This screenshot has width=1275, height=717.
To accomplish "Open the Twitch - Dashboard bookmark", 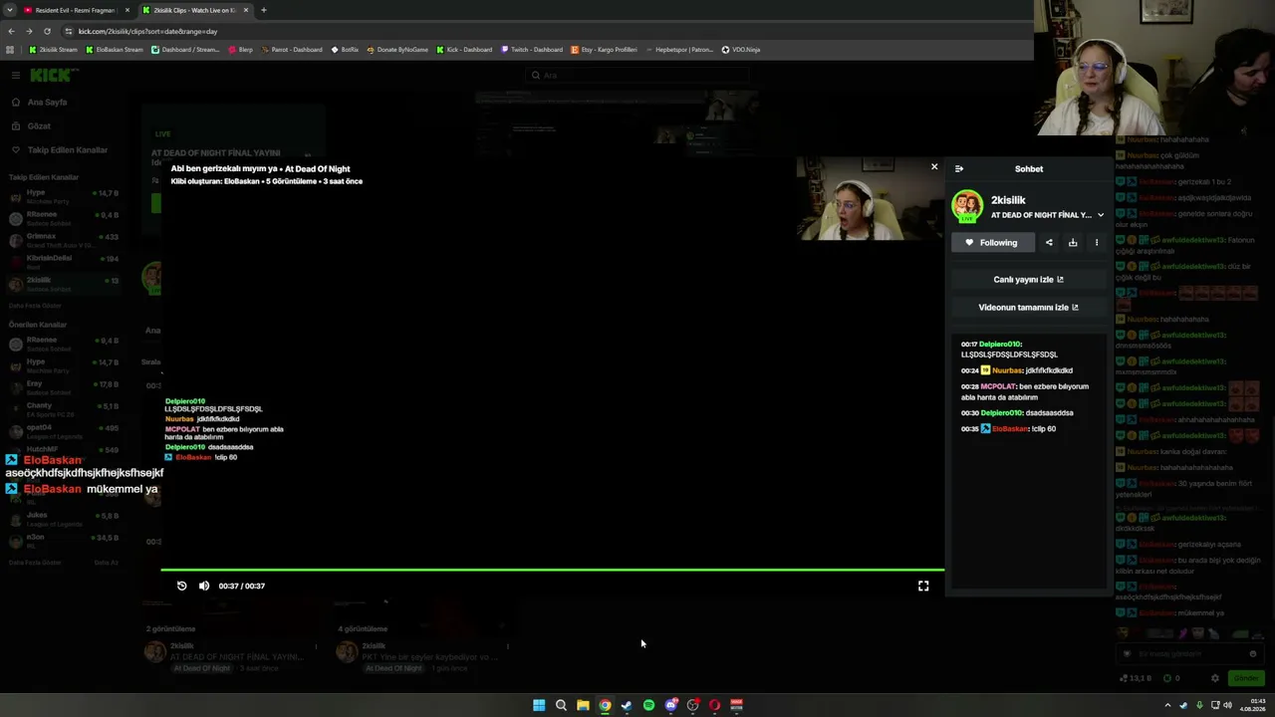I will [x=532, y=50].
